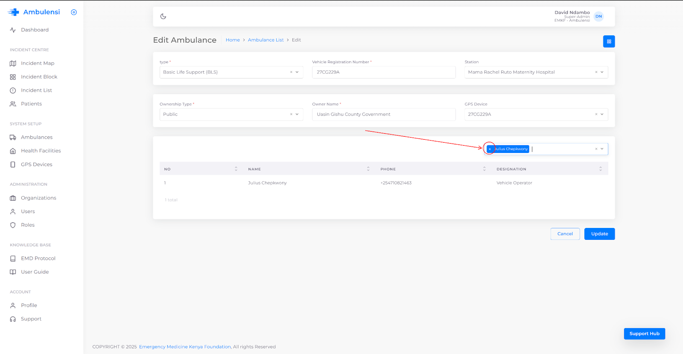
Task: Sort table by Name column
Action: pyautogui.click(x=368, y=169)
